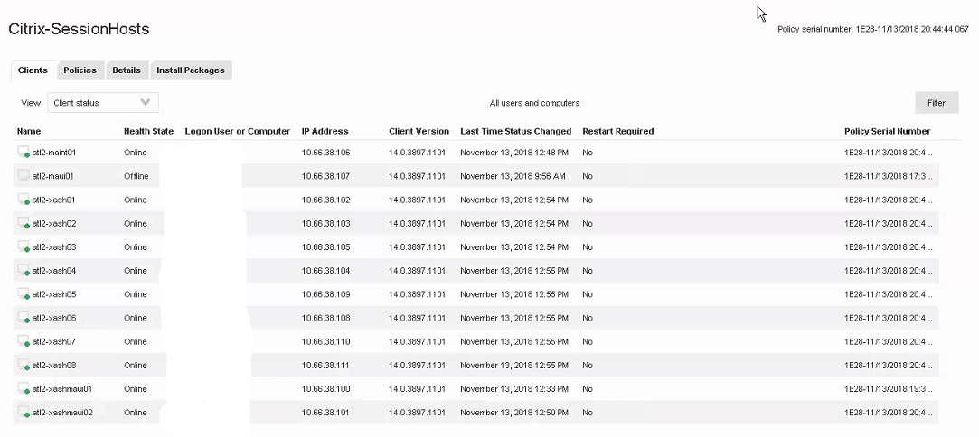Sort by Last Time Status Changed header
Image resolution: width=979 pixels, height=437 pixels.
click(x=516, y=132)
